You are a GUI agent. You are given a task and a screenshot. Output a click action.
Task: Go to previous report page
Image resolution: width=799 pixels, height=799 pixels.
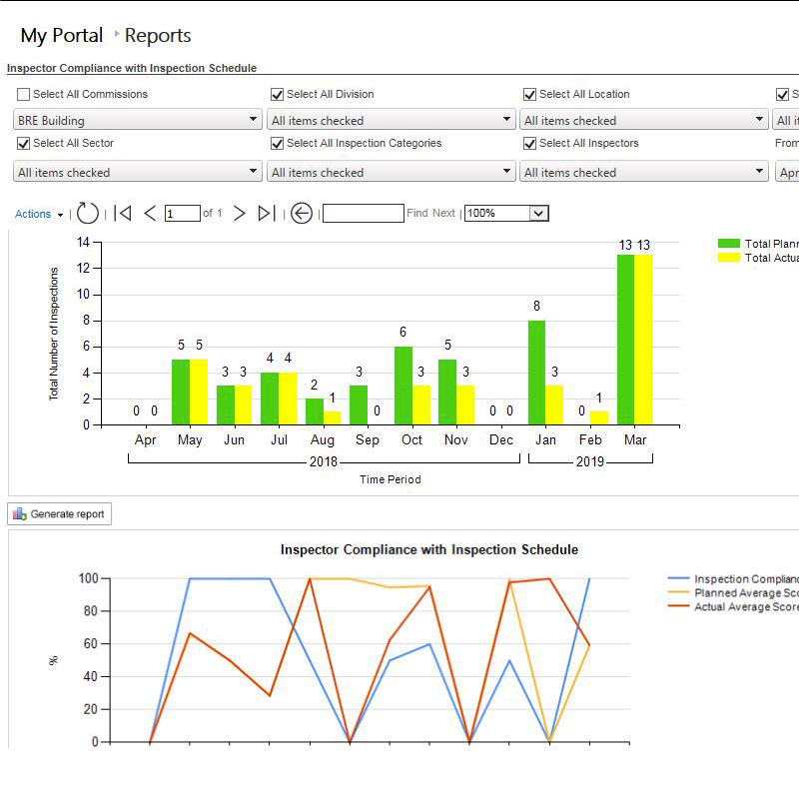150,213
